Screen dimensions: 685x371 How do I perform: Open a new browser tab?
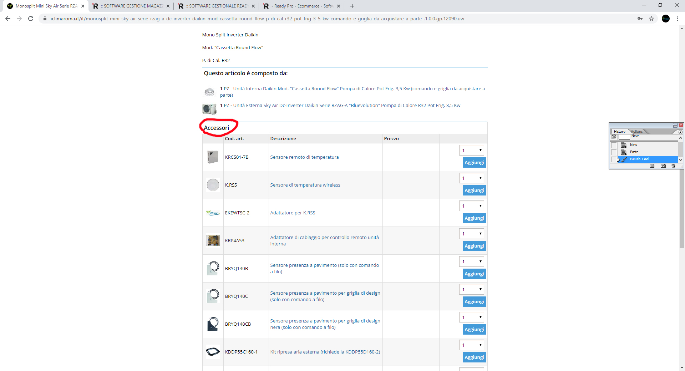352,6
